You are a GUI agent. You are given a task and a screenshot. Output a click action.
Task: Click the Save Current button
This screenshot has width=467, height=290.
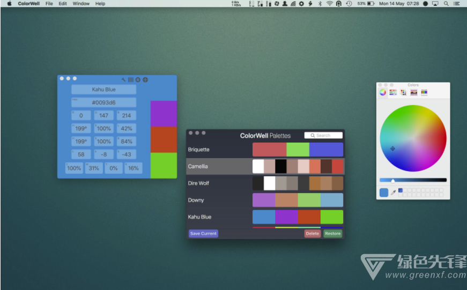click(203, 233)
